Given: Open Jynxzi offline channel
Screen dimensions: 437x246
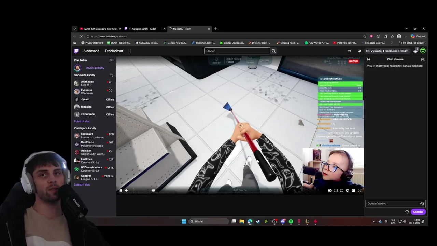Looking at the screenshot, I should coord(94,99).
